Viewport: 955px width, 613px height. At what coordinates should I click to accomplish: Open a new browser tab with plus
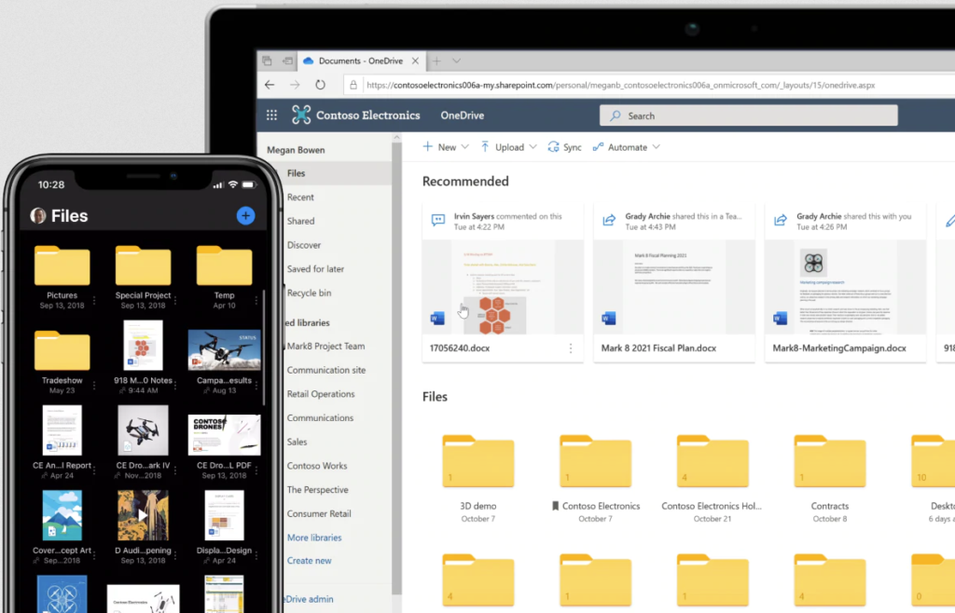click(x=436, y=61)
